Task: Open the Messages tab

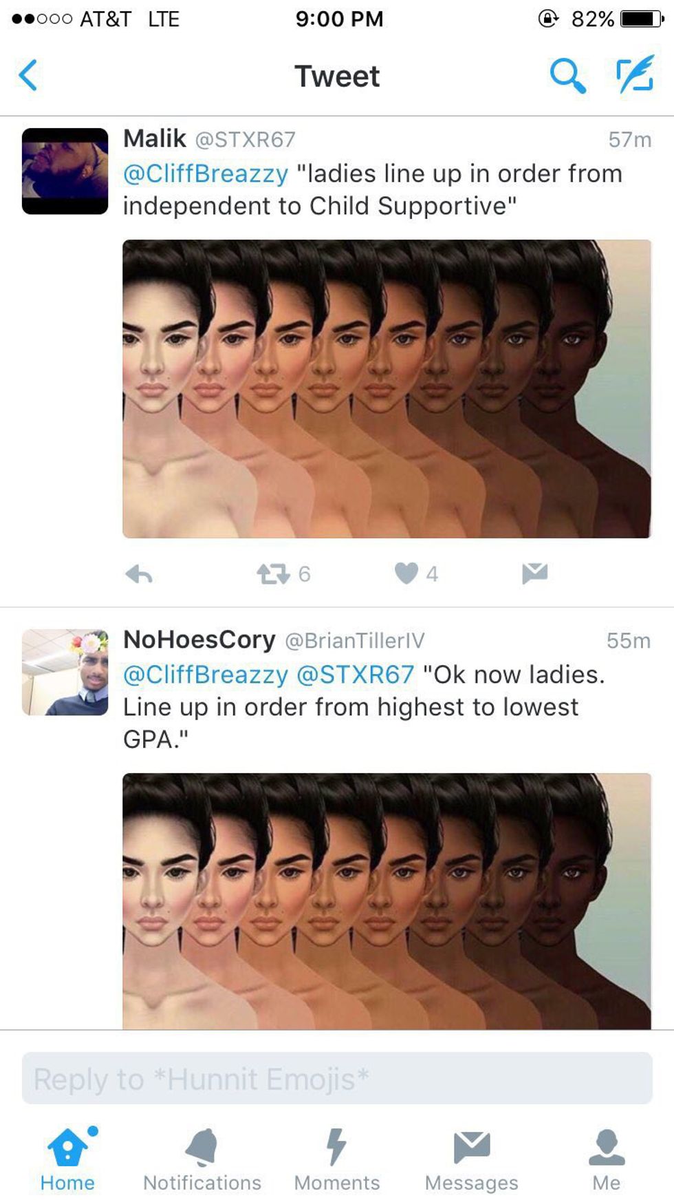Action: 472,1159
